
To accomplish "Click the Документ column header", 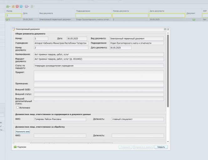I will (x=194, y=13).
